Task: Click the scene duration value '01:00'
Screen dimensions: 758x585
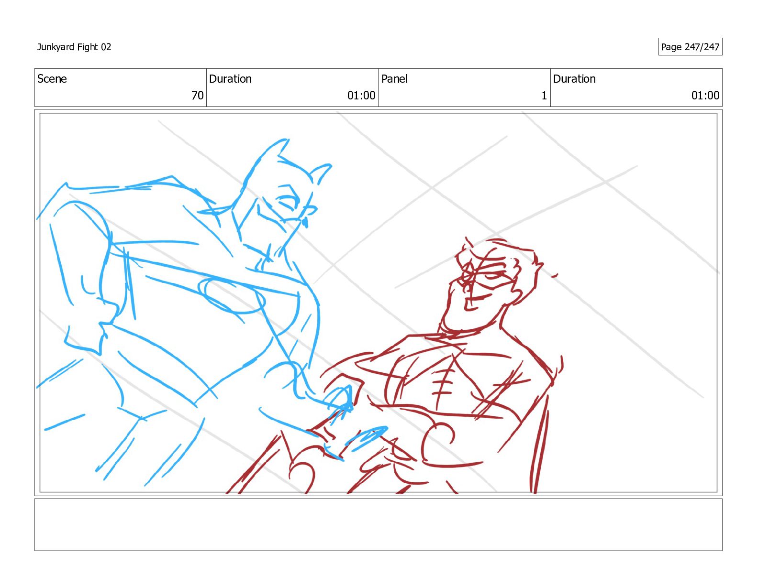Action: 361,96
